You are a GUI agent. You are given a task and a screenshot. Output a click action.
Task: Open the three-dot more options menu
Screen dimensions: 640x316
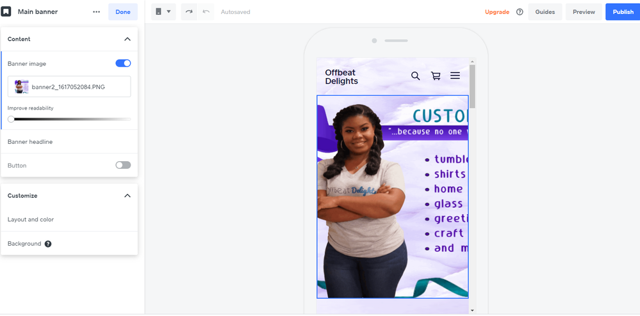click(x=96, y=12)
